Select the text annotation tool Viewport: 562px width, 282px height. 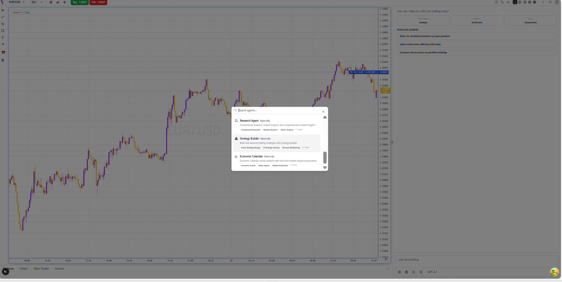tap(3, 38)
